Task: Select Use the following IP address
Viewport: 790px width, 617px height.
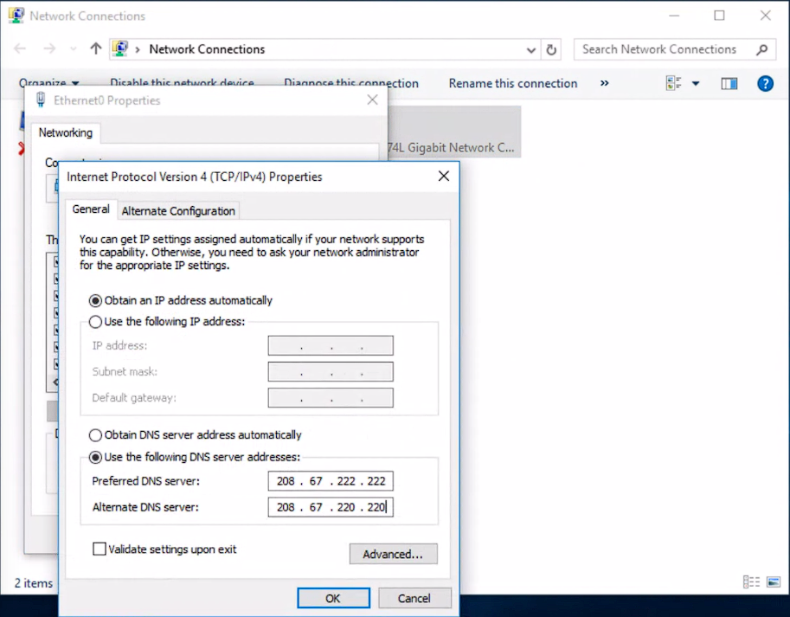Action: (x=95, y=322)
